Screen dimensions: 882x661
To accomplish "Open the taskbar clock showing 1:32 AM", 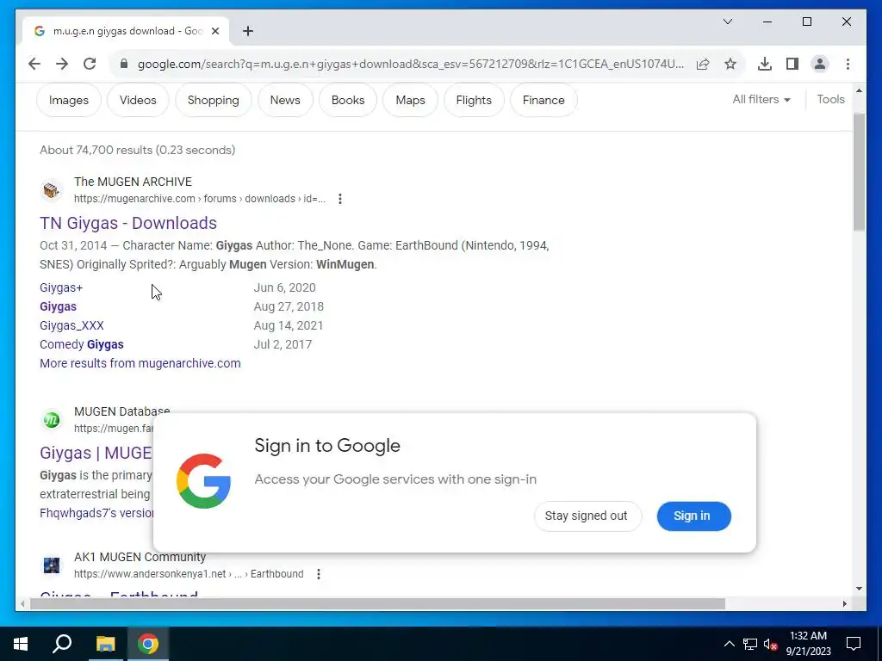I will [808, 644].
